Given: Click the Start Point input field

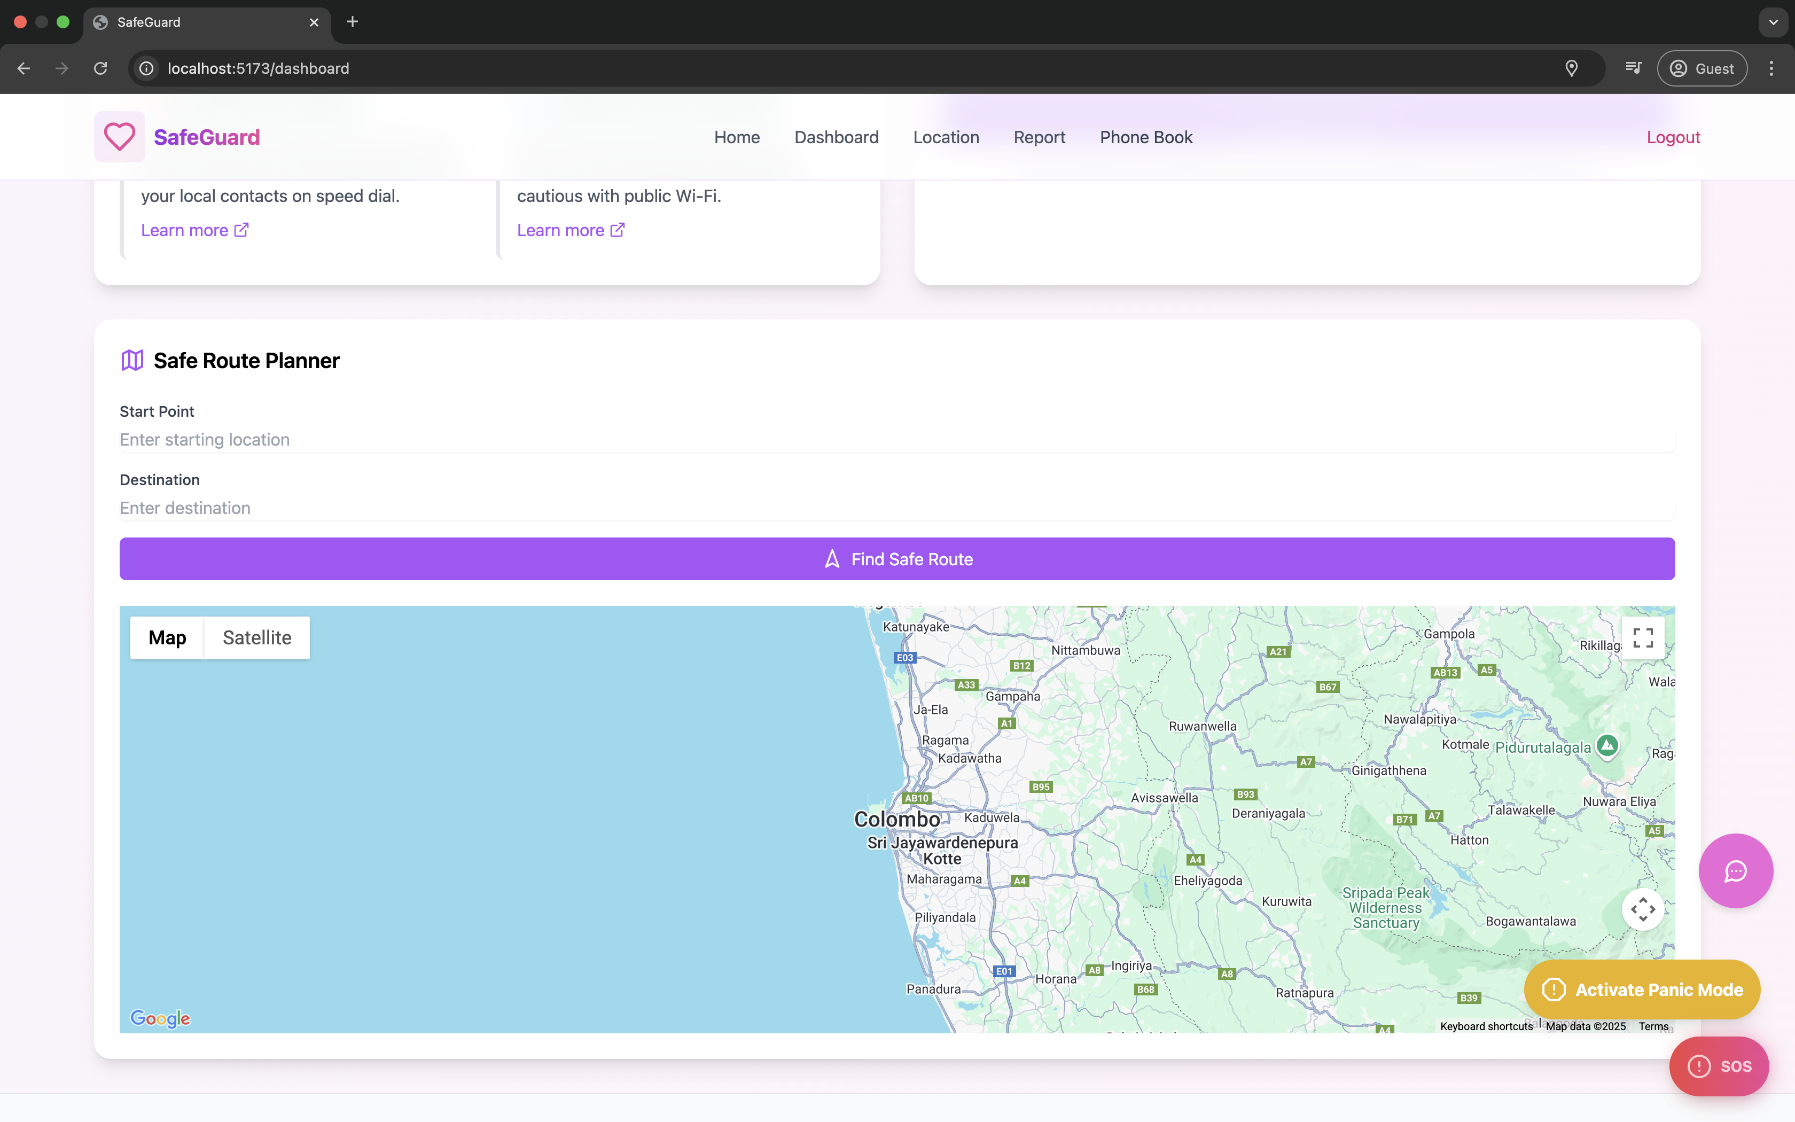Looking at the screenshot, I should point(896,439).
